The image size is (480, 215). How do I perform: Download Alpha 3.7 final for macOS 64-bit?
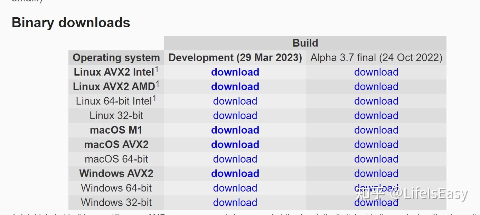point(376,159)
